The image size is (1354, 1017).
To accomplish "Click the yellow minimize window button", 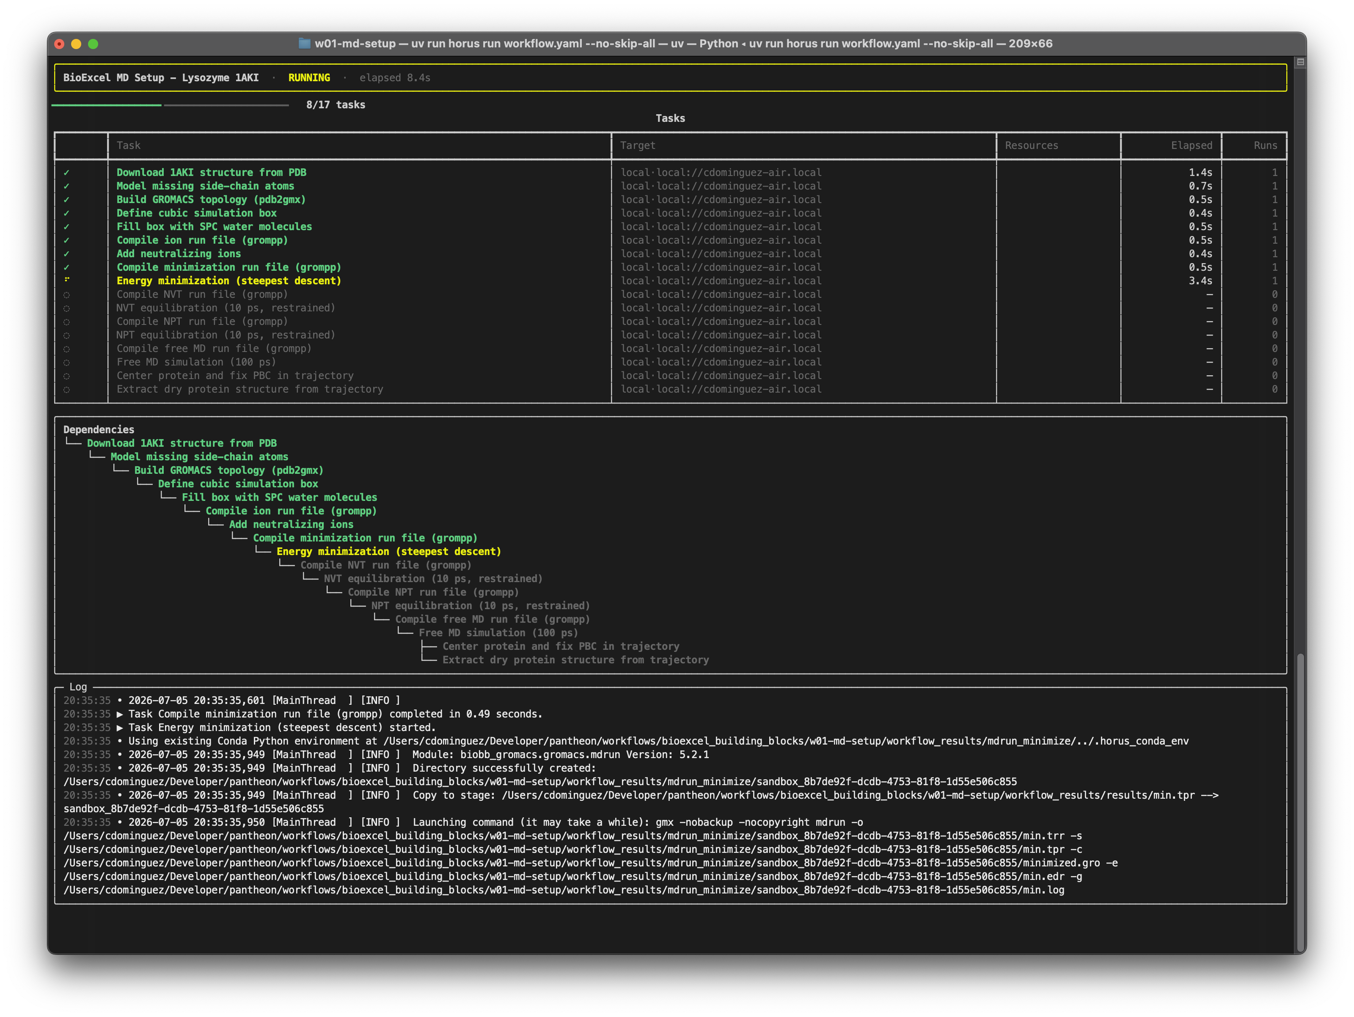I will tap(76, 44).
